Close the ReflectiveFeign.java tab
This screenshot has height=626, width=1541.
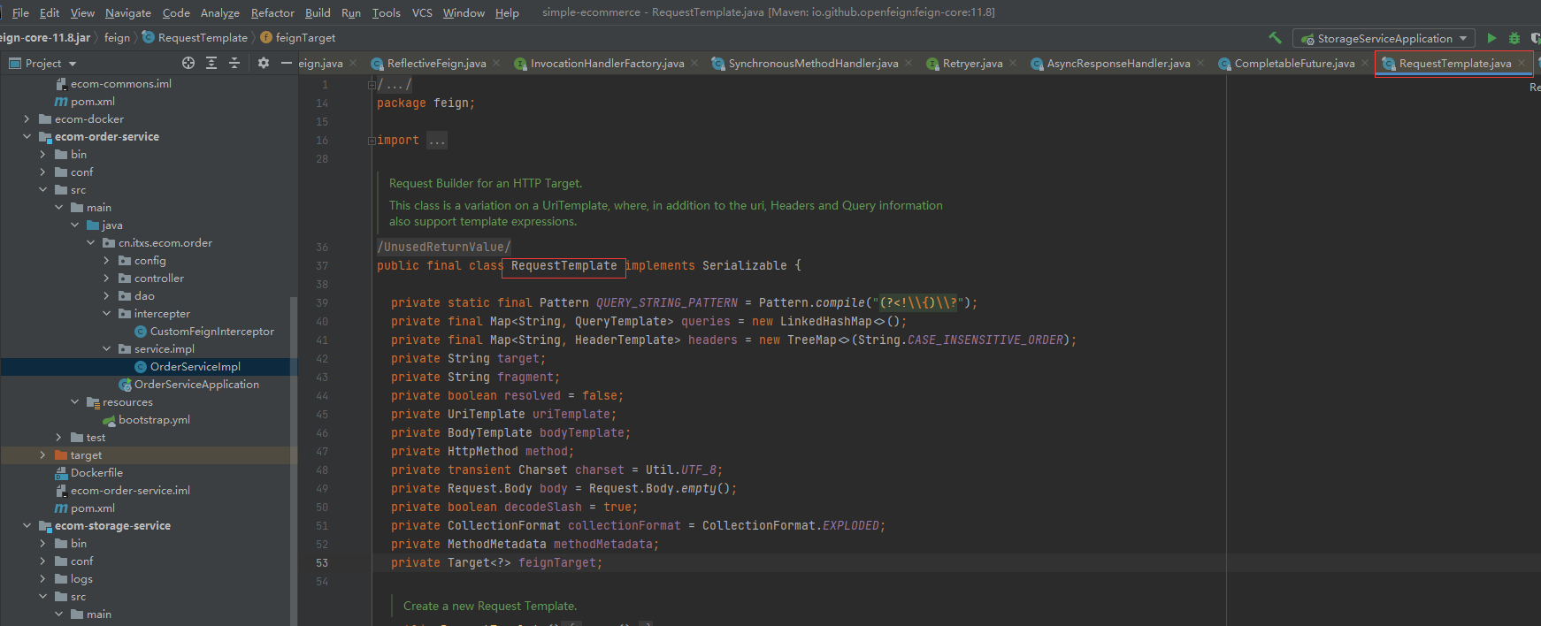click(496, 63)
